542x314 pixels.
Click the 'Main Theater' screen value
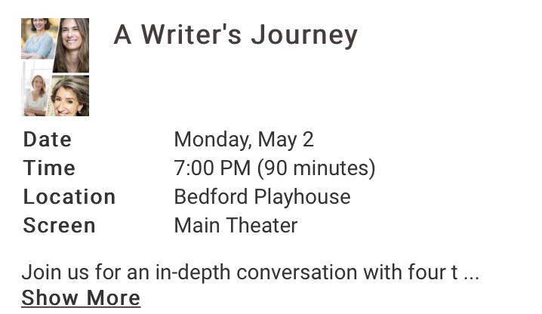click(236, 226)
